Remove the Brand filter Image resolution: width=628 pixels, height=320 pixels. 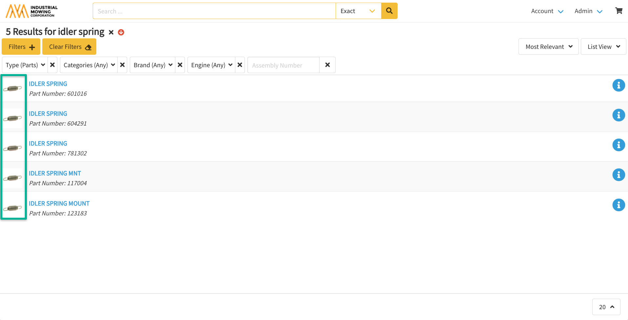click(180, 65)
